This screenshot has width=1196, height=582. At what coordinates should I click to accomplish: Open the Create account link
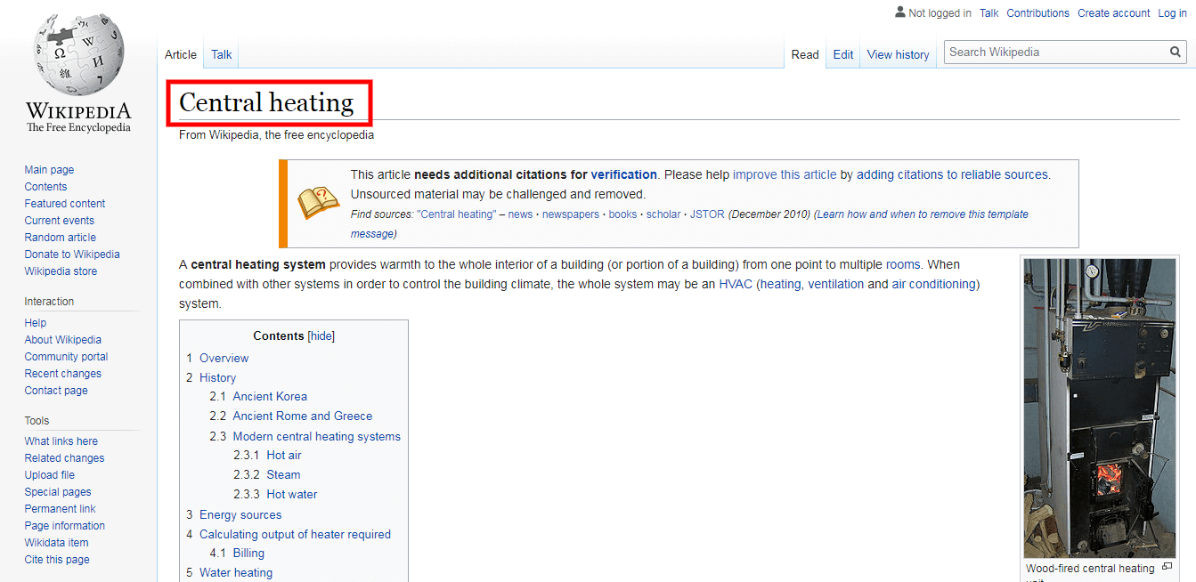tap(1113, 13)
